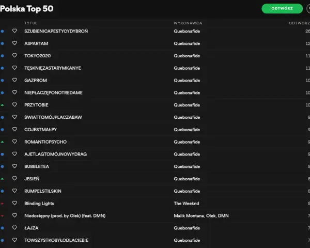The image size is (310, 248).
Task: Click heart icon beside Niedostępny track
Action: (x=14, y=215)
